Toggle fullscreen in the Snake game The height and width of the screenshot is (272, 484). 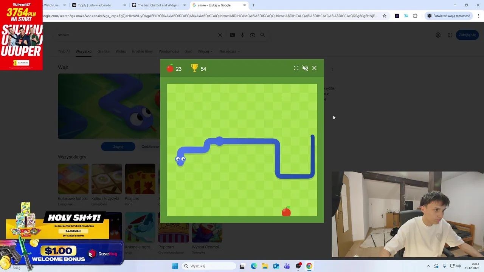296,68
